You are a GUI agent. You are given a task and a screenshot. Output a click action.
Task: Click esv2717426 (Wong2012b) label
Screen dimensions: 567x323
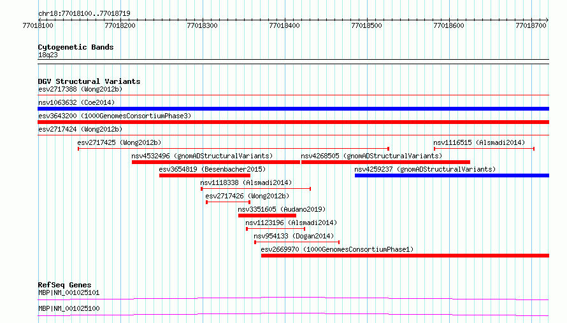247,196
